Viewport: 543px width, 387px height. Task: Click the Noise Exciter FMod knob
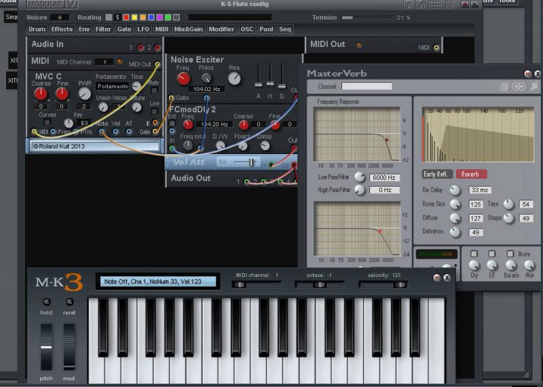click(x=206, y=78)
